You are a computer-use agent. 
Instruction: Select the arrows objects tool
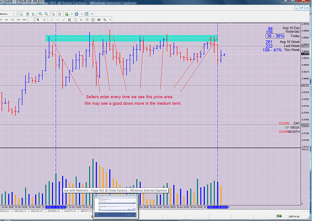tap(105, 20)
